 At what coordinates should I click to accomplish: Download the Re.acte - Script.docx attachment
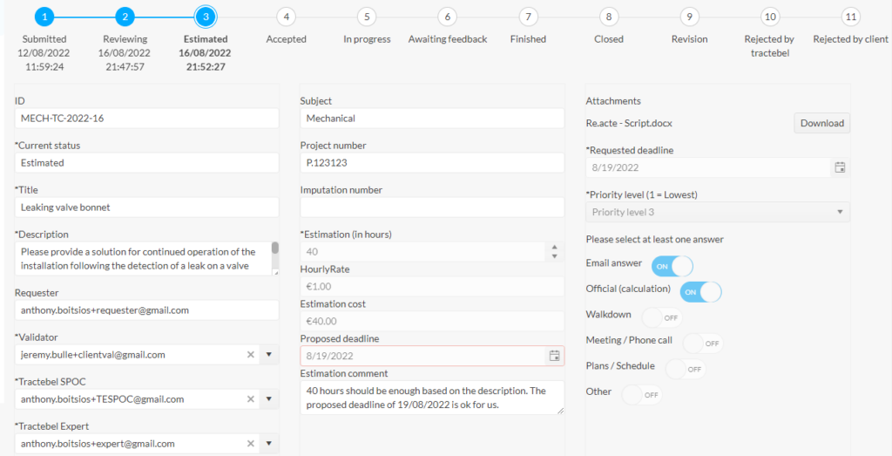(x=822, y=123)
